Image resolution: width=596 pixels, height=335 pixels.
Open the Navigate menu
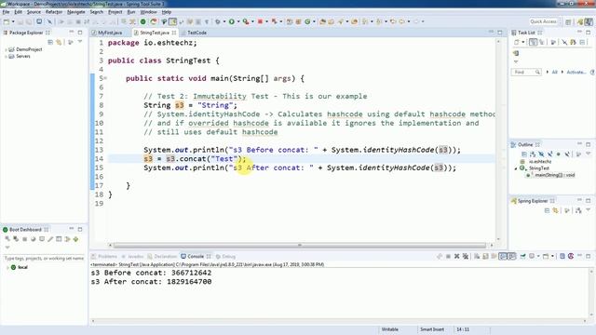[x=76, y=12]
